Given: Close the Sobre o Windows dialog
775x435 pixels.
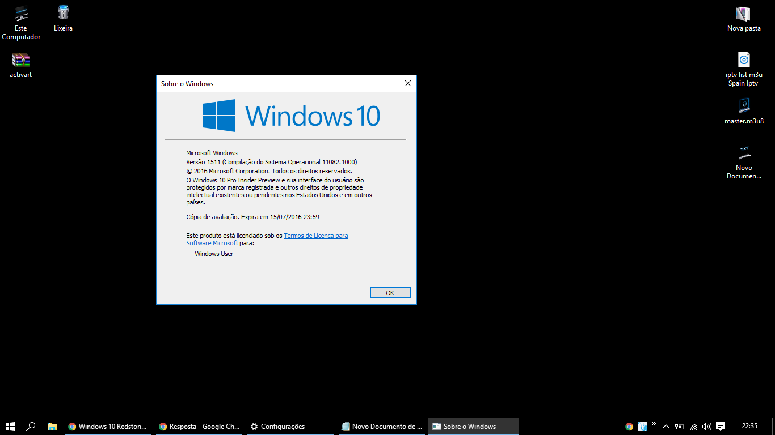Looking at the screenshot, I should click(407, 83).
